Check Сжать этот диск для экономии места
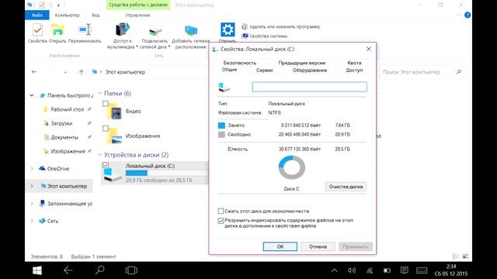Screen dimensions: 497x279 221,211
